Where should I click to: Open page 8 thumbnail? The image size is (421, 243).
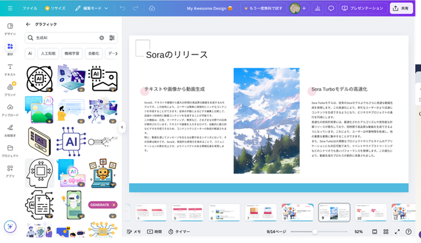297,212
